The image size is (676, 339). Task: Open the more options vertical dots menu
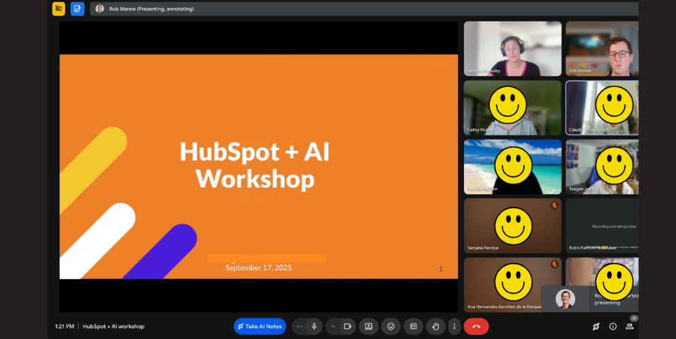[x=454, y=326]
